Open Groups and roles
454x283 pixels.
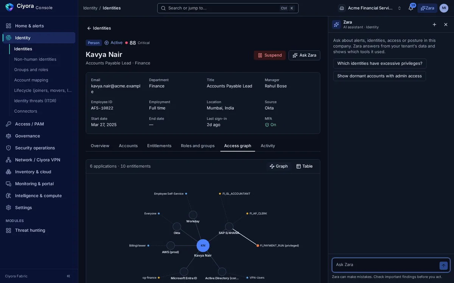pyautogui.click(x=42, y=69)
